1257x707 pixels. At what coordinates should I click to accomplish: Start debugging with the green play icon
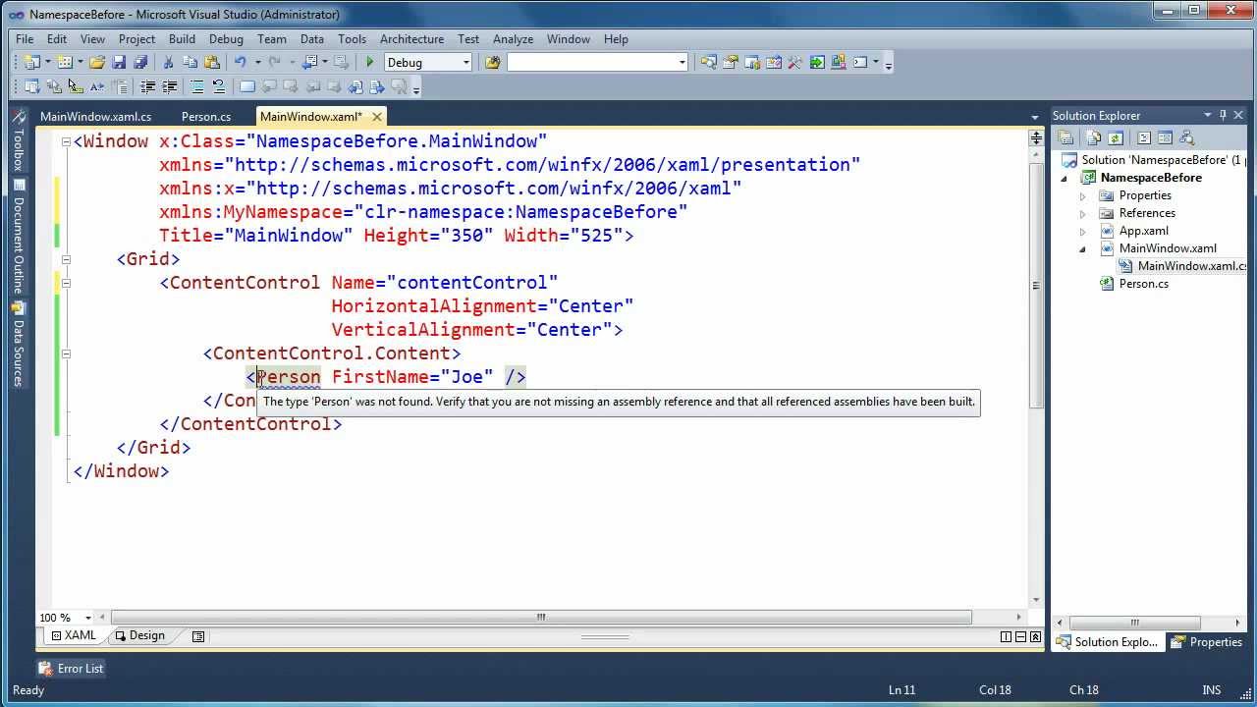[370, 62]
